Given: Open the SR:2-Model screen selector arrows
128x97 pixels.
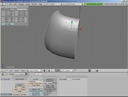Looking at the screenshot, I should (x=44, y=4).
